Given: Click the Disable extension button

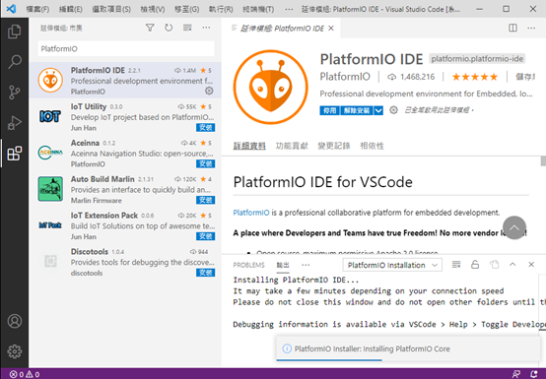Looking at the screenshot, I should (x=329, y=110).
